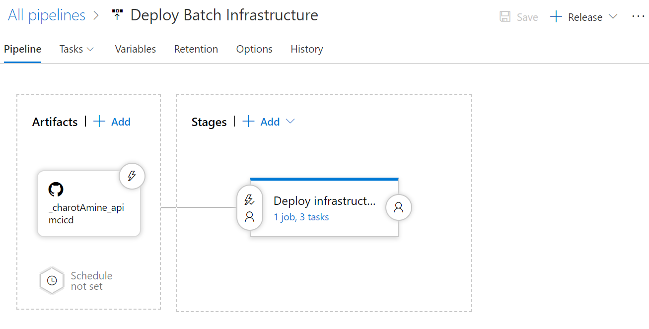Switch to the Variables tab
Image resolution: width=649 pixels, height=329 pixels.
[x=135, y=49]
